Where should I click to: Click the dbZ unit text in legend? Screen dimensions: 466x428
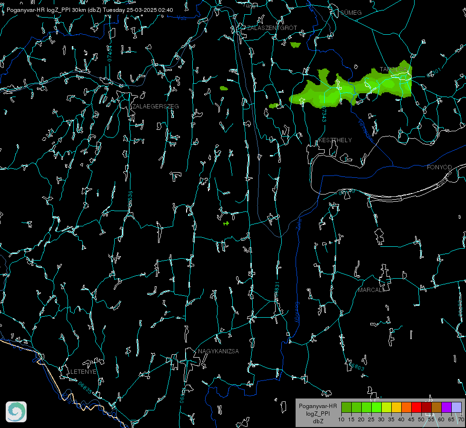(317, 421)
